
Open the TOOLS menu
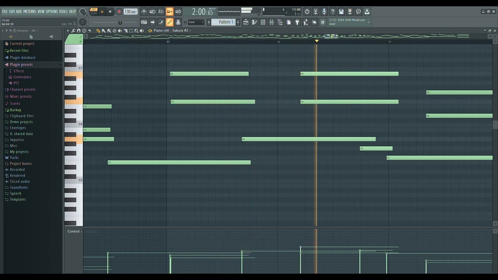(x=63, y=12)
